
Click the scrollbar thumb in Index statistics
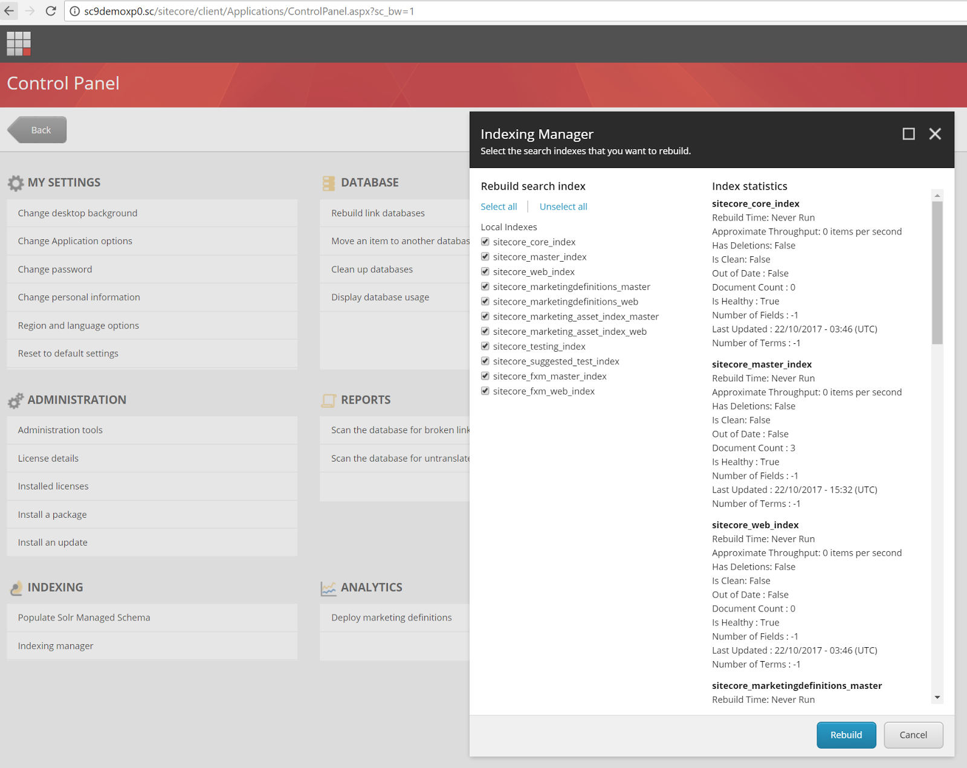pos(937,273)
